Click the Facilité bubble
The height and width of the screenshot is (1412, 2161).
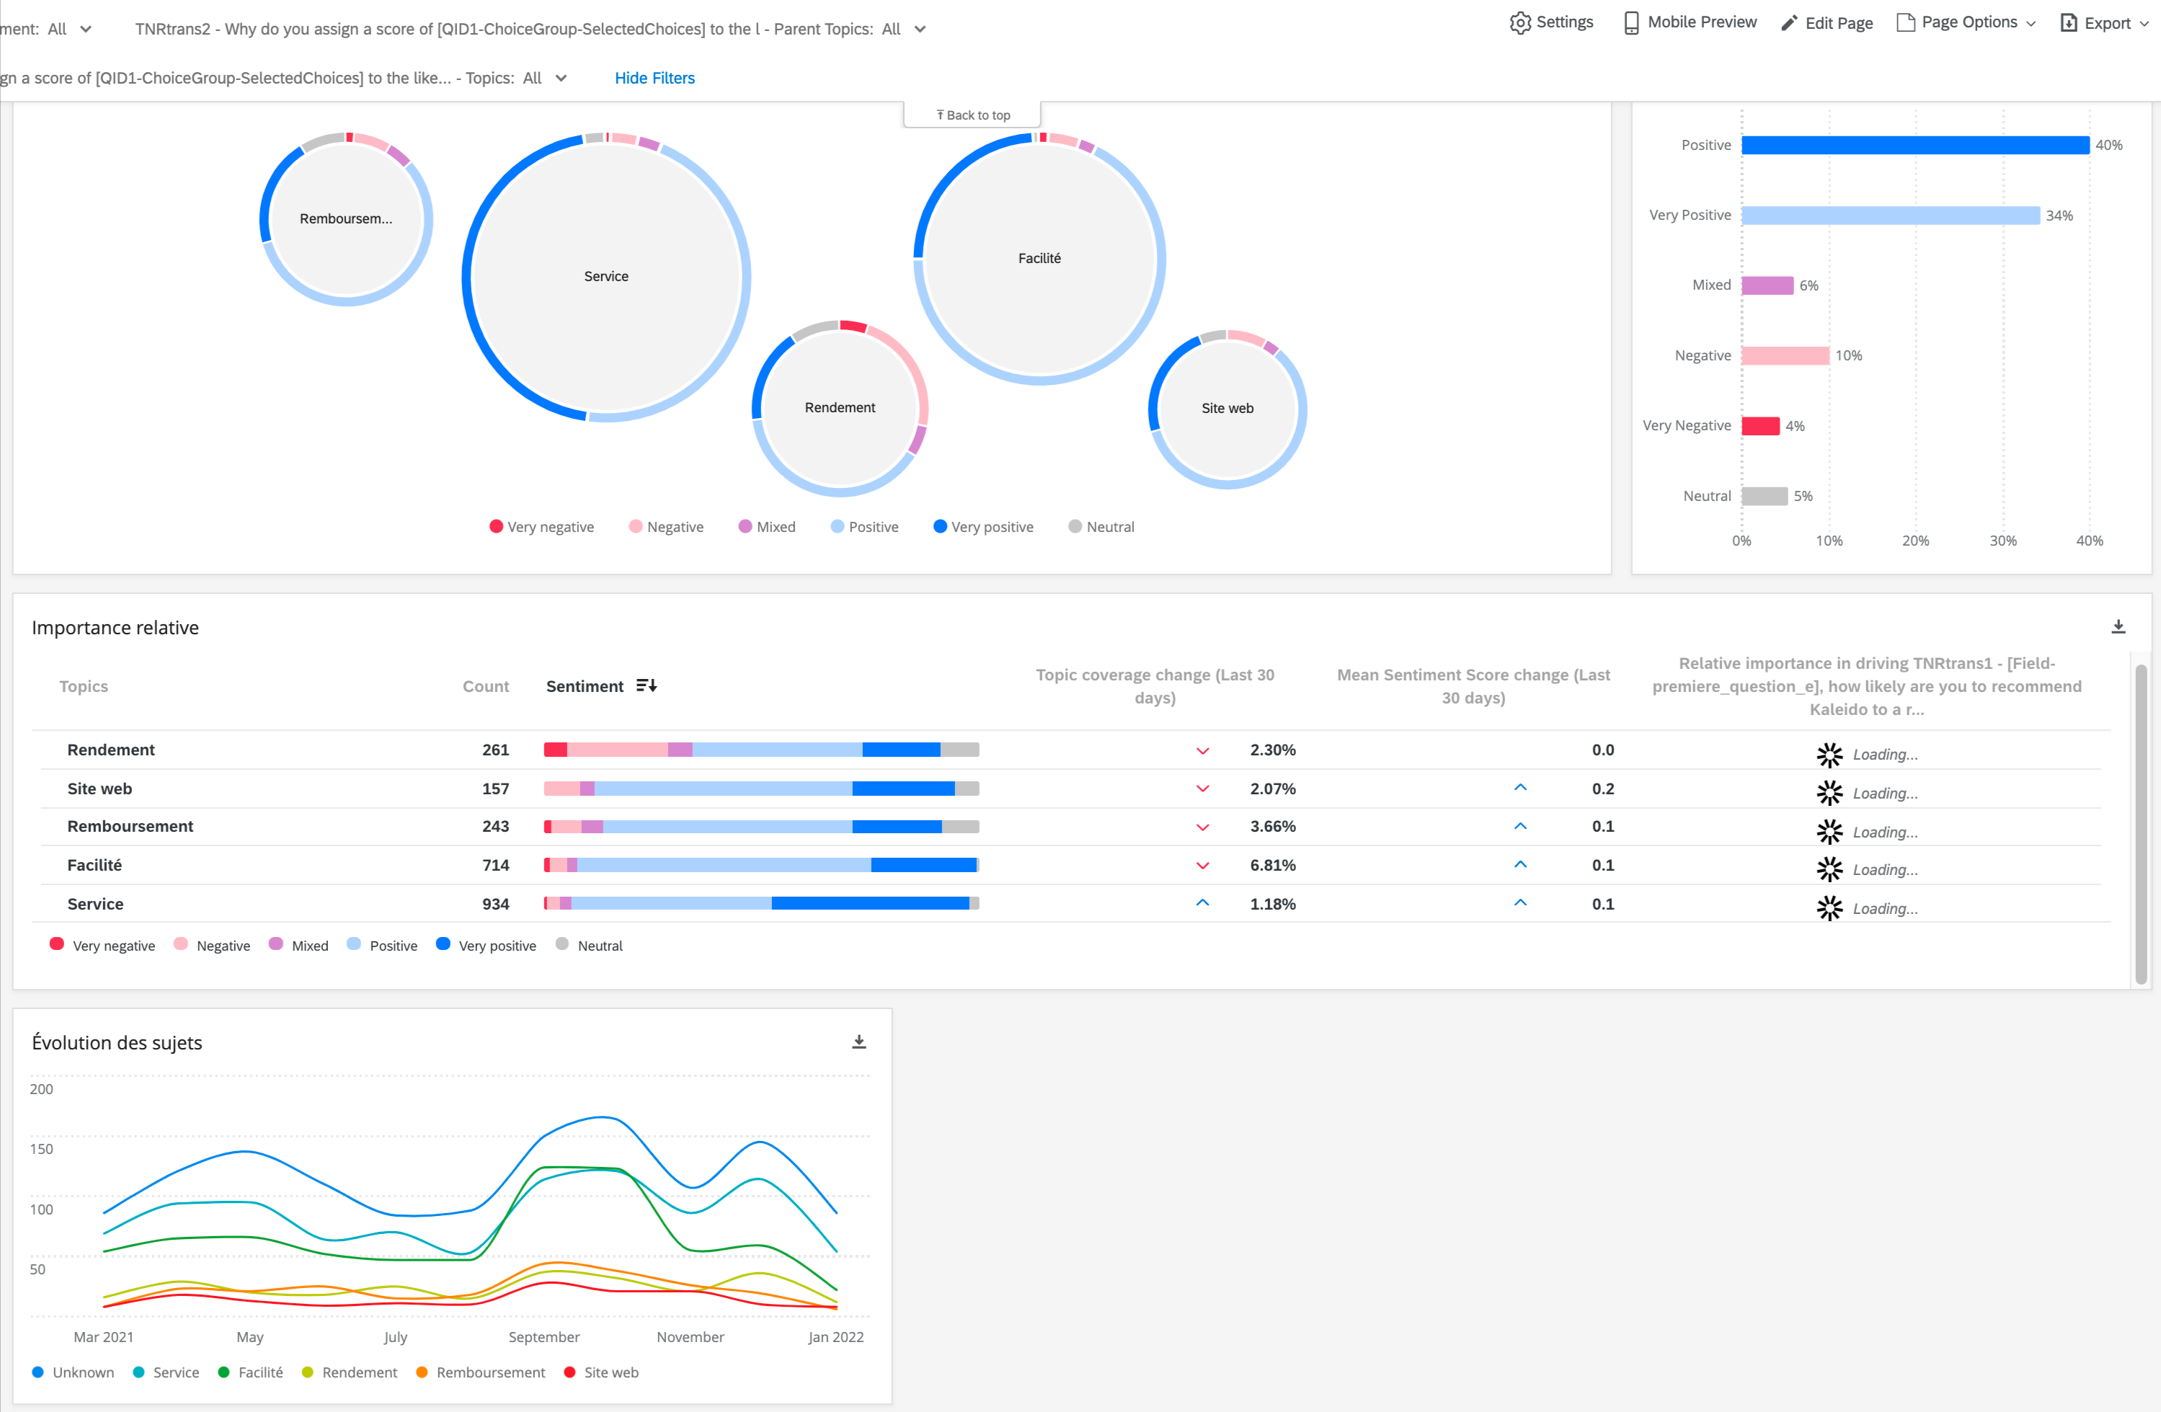[x=1039, y=259]
